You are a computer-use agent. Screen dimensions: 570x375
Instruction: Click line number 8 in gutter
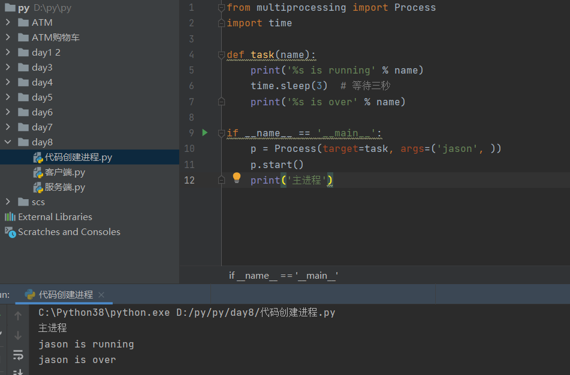tap(191, 117)
